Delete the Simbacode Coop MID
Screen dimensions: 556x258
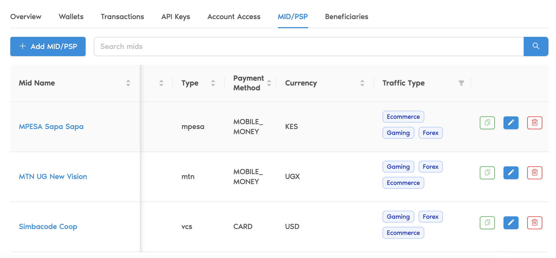point(534,223)
